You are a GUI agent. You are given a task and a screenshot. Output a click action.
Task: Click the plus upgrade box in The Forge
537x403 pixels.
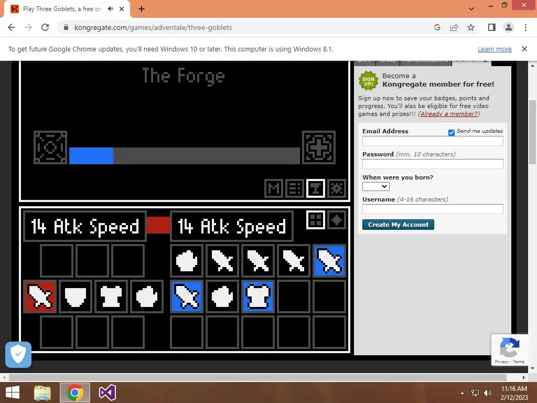tap(319, 147)
